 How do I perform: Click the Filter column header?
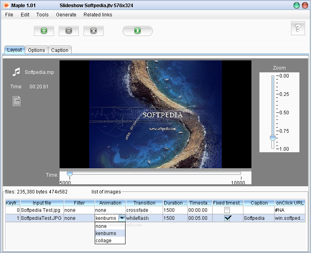[79, 203]
